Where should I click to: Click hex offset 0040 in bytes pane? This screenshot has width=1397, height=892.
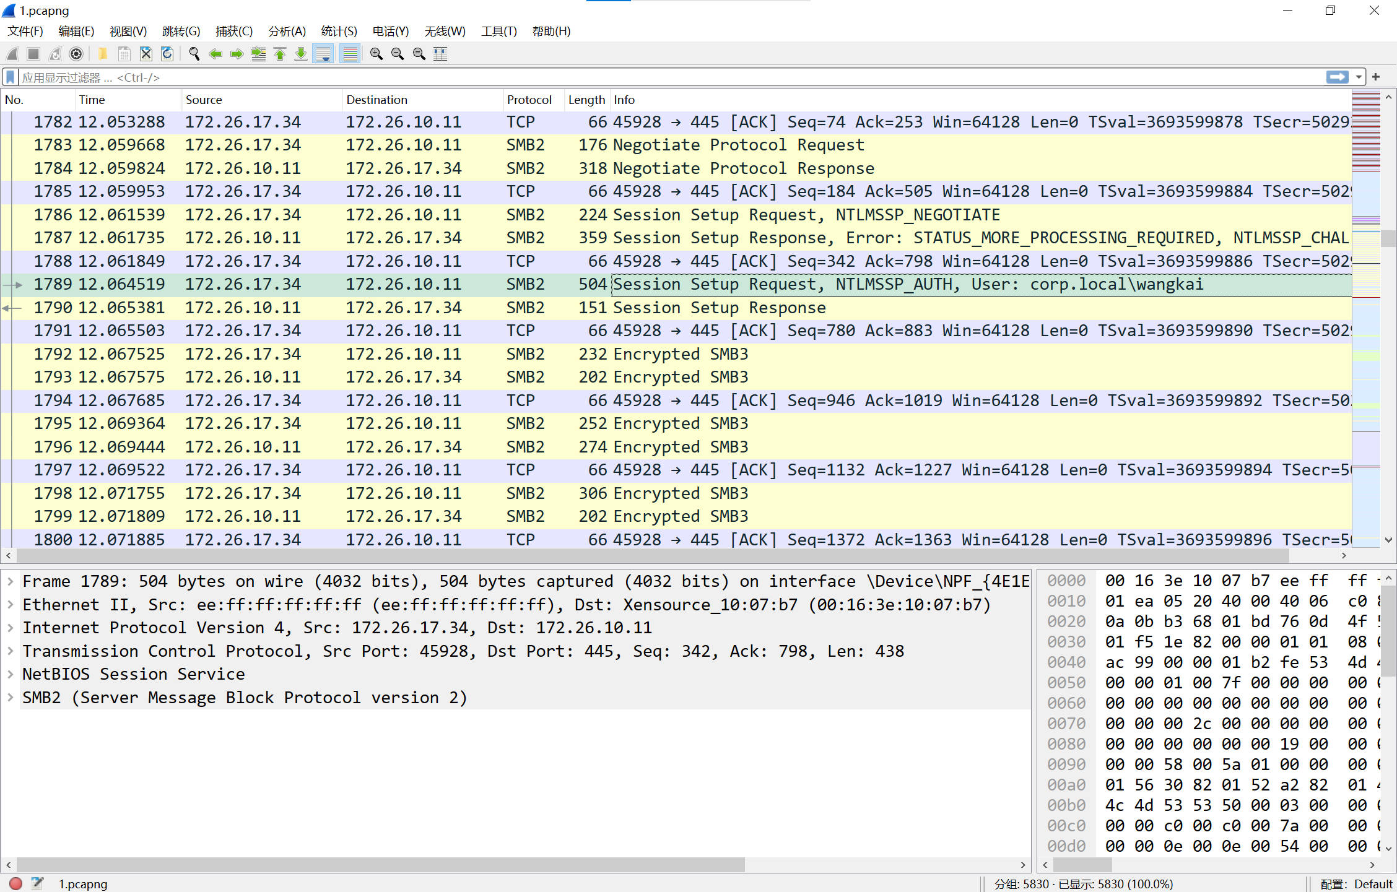1066,662
